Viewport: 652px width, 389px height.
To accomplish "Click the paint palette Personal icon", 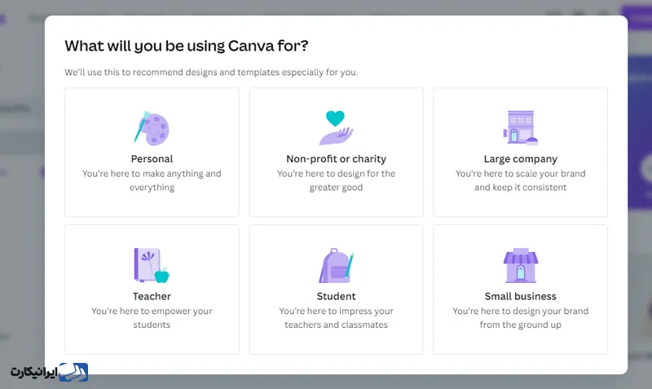I will tap(152, 128).
